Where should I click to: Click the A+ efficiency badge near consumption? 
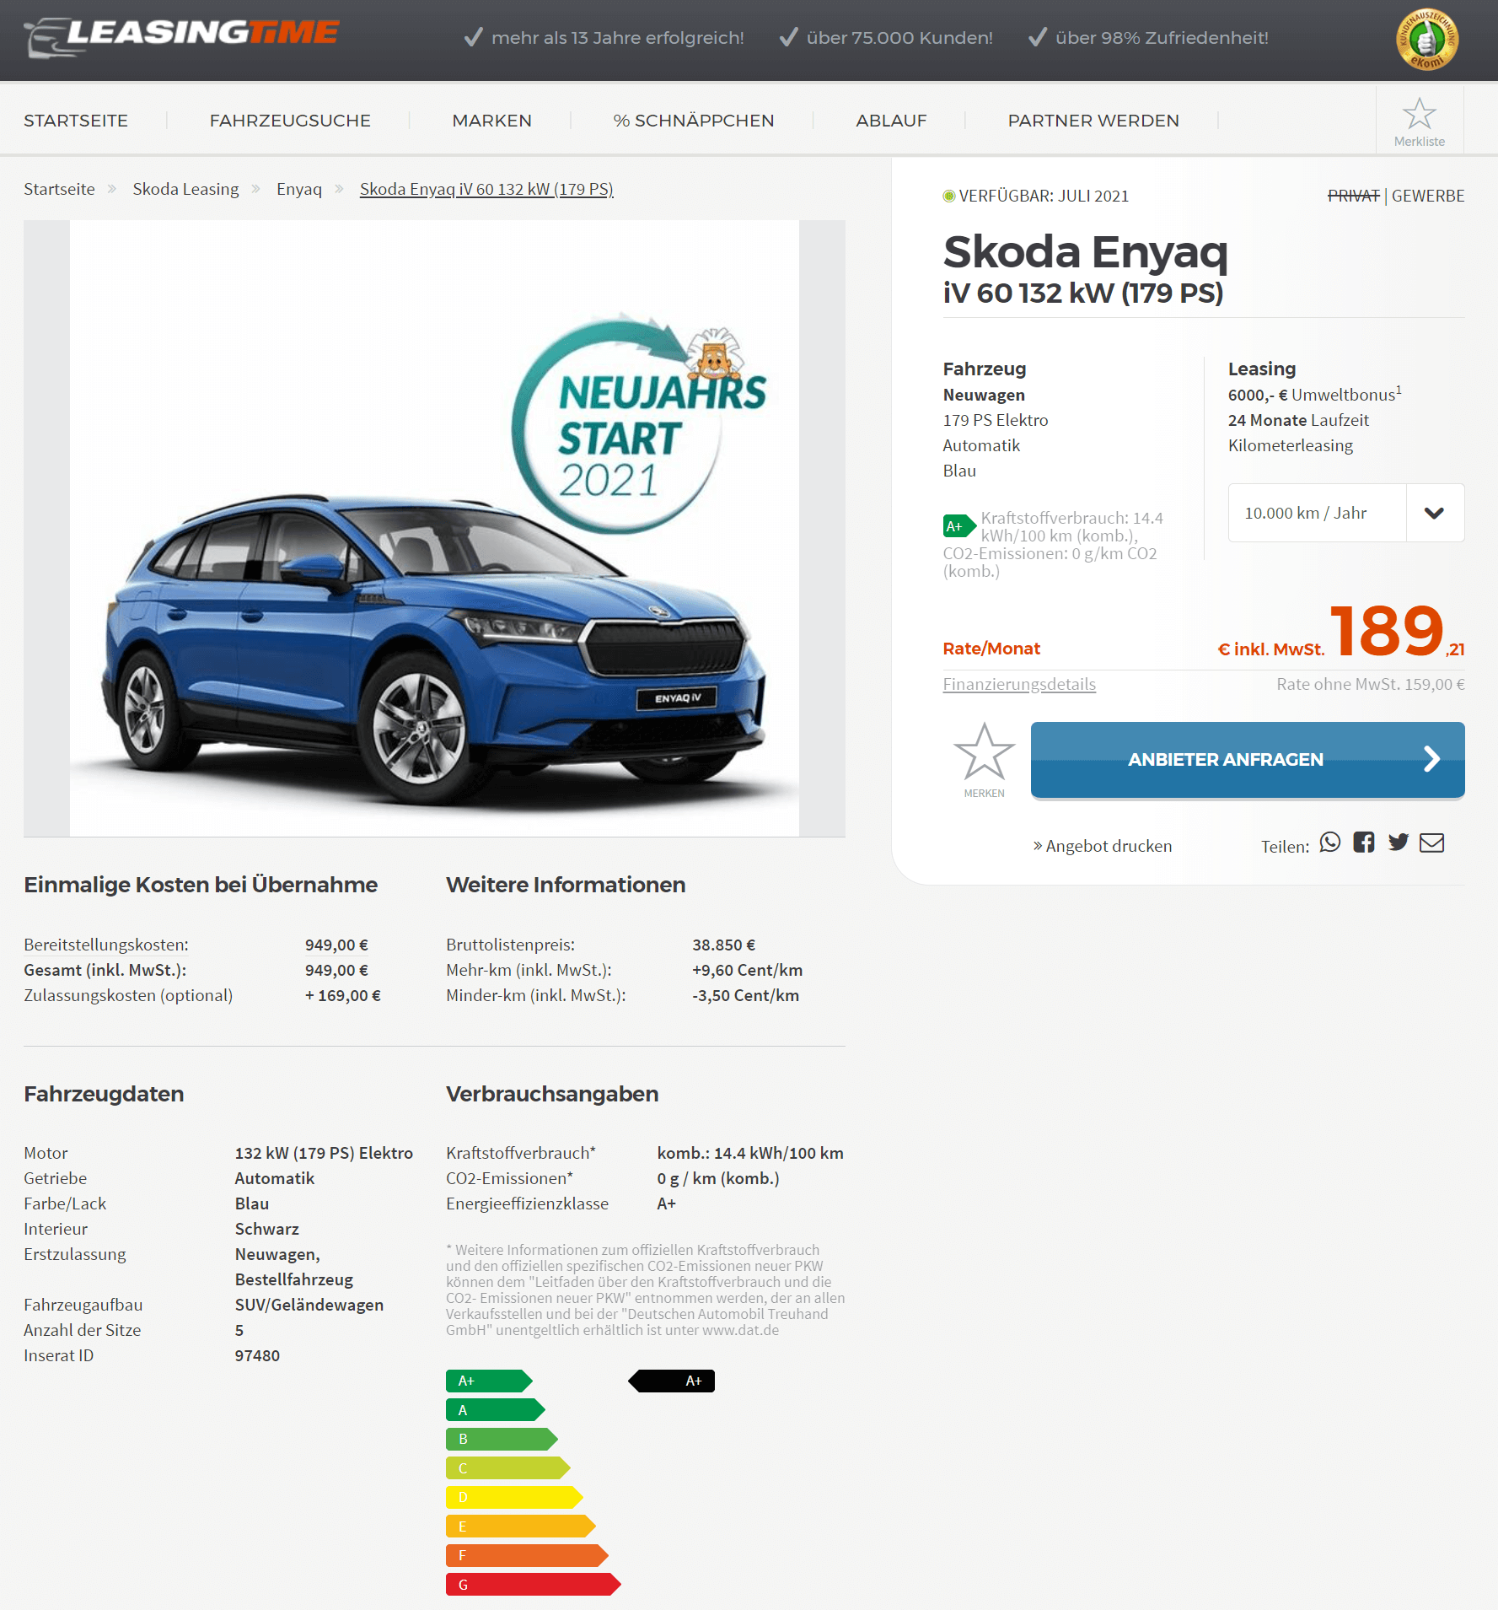tap(958, 526)
